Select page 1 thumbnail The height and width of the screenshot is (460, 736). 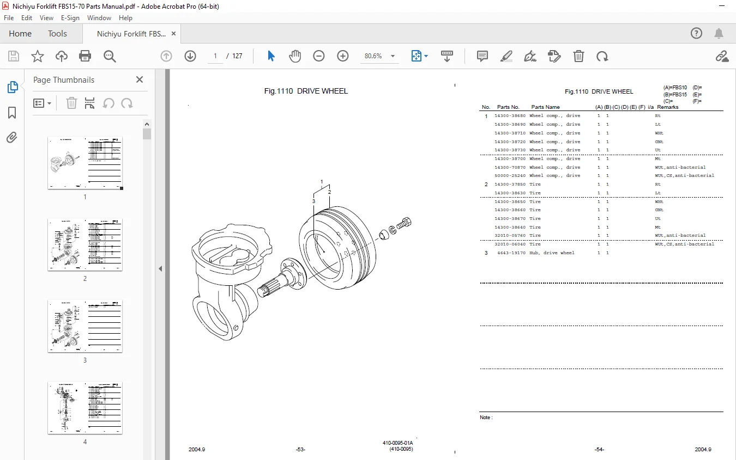pyautogui.click(x=85, y=163)
